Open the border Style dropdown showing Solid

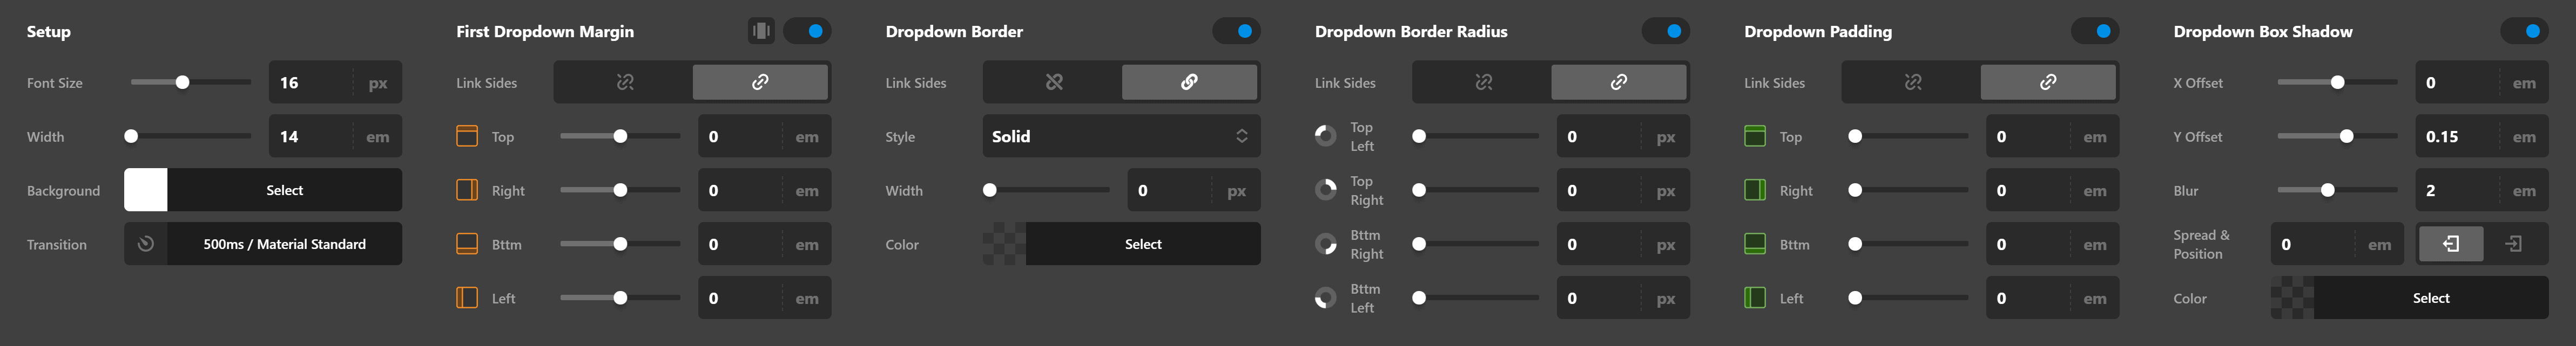1121,136
